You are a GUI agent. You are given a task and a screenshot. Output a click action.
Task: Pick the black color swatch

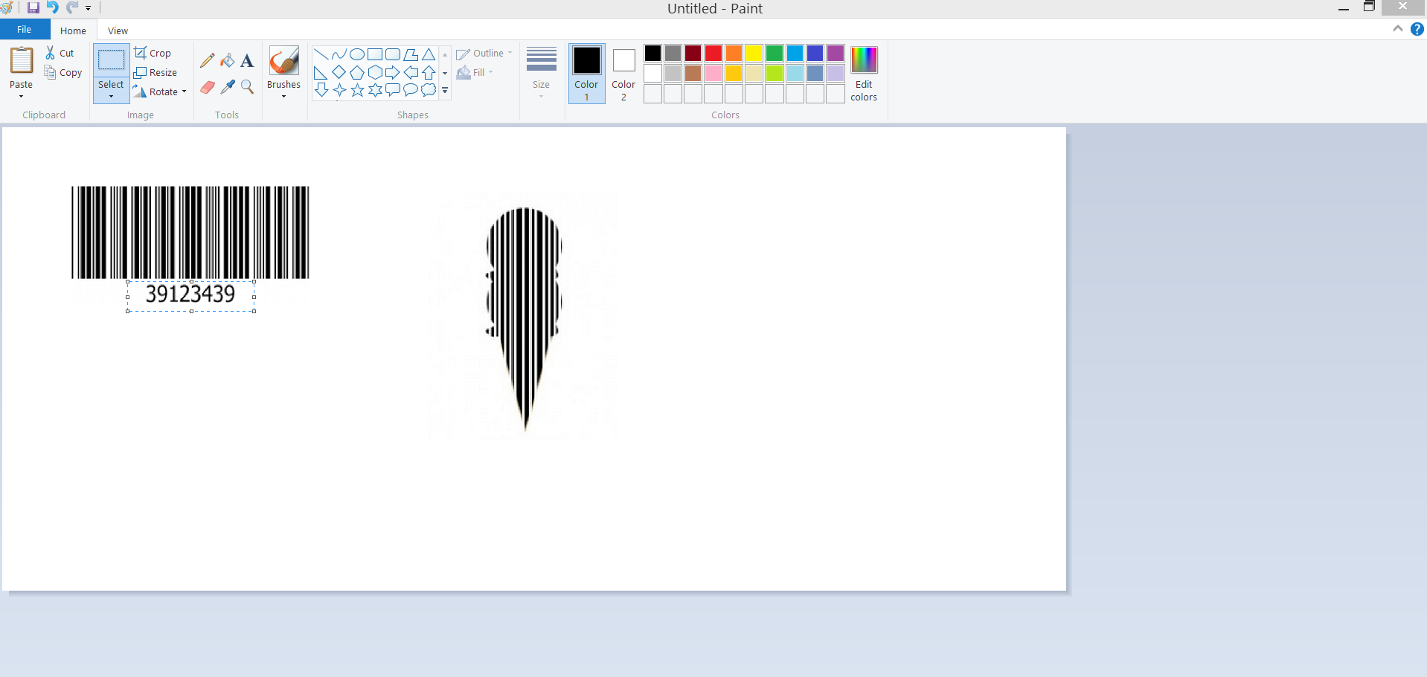click(652, 54)
